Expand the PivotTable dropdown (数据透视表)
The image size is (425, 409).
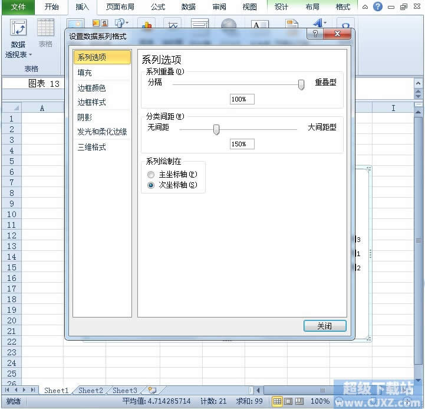coord(18,55)
